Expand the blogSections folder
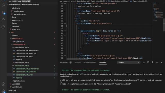This screenshot has height=93, width=165. click(x=19, y=41)
